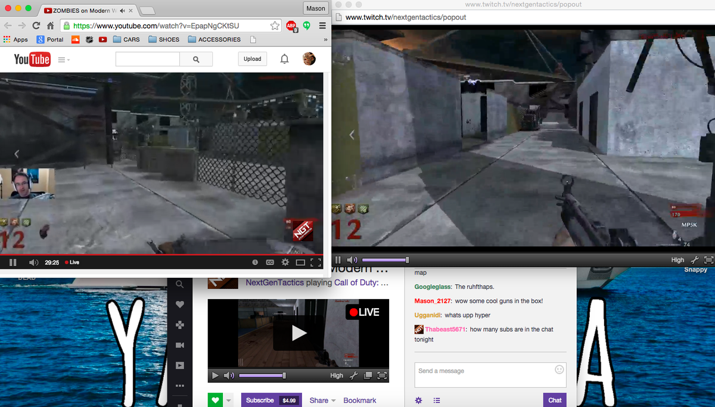
Task: Click the YouTube Upload button
Action: (252, 59)
